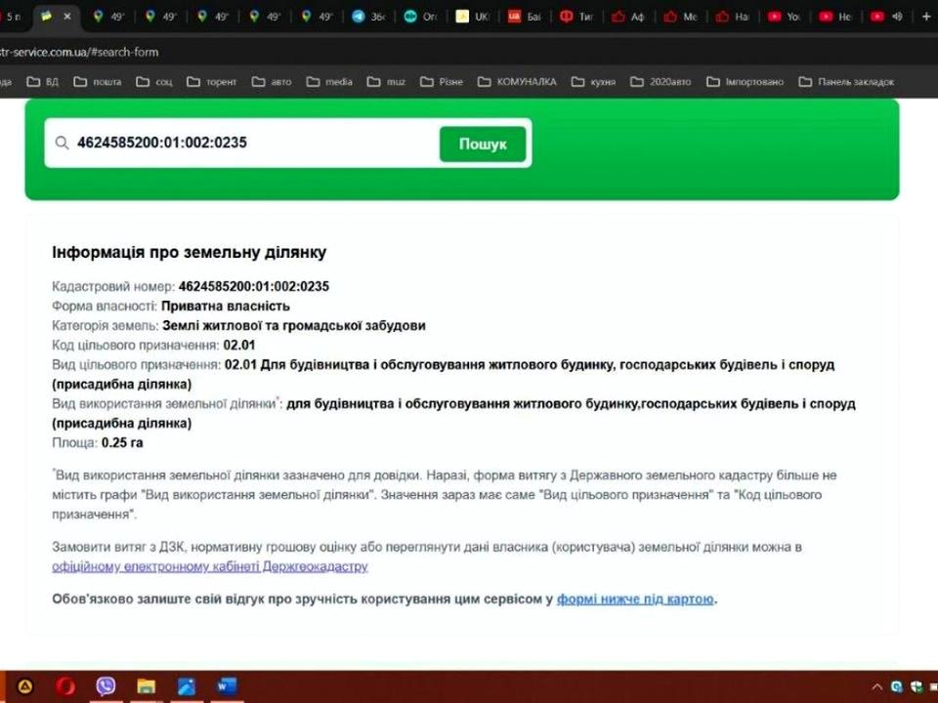Open the Opera browser taskbar icon
The height and width of the screenshot is (703, 938).
(65, 686)
